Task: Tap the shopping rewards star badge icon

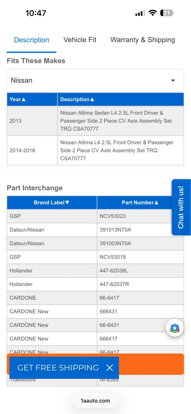Action: (x=175, y=328)
